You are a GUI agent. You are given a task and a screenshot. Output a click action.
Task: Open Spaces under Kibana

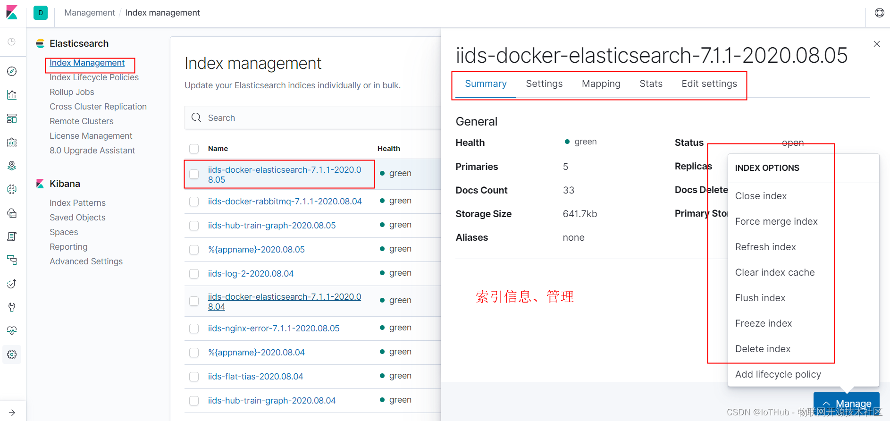[64, 232]
